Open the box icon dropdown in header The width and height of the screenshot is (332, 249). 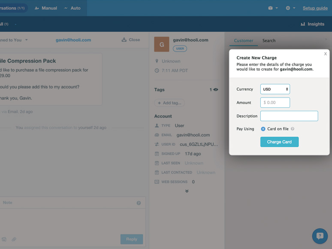coord(273,8)
